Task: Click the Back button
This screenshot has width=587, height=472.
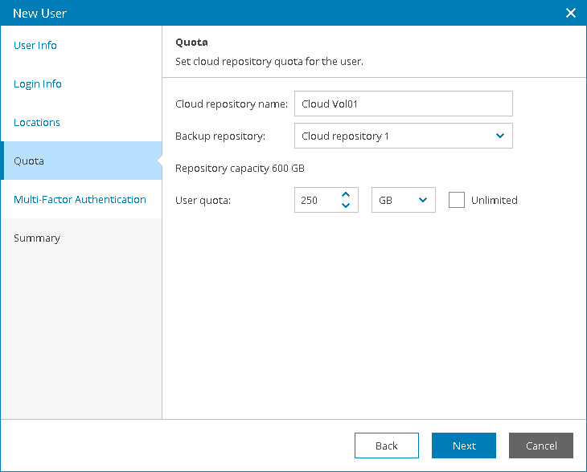Action: point(387,446)
